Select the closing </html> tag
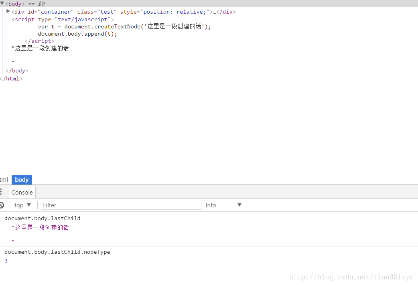Viewport: 418px width, 285px height. (x=11, y=78)
